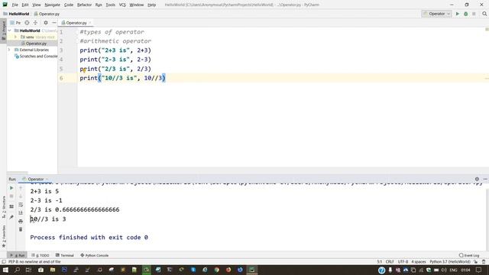Run Operator with the green toolbar play button

[x=458, y=14]
